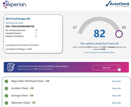Click the Number of Accidents value 0
Image resolution: width=131 pixels, height=107 pixels.
[x=36, y=36]
